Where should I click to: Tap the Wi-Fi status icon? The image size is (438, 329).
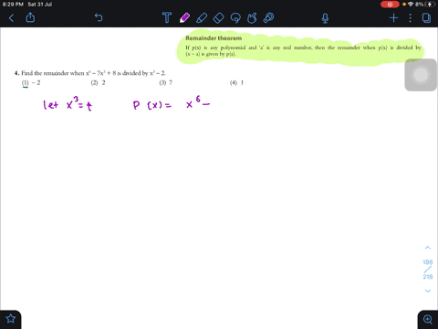(411, 5)
